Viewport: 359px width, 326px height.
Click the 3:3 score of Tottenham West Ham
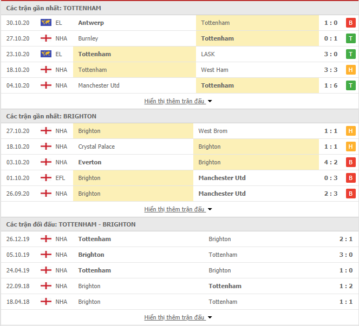(331, 70)
